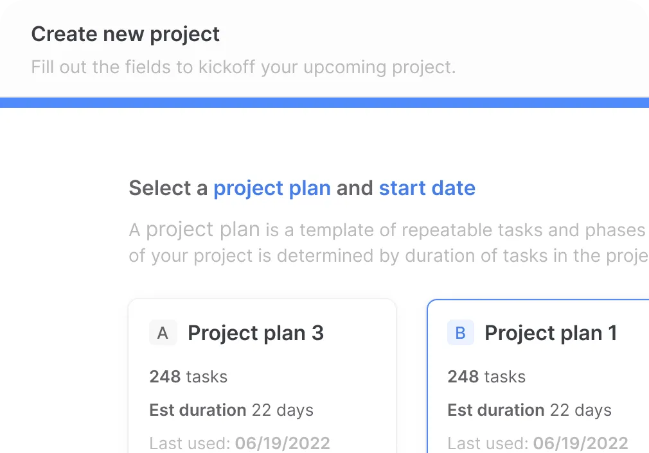This screenshot has height=453, width=649.
Task: Click the "Create new project" title
Action: point(125,34)
